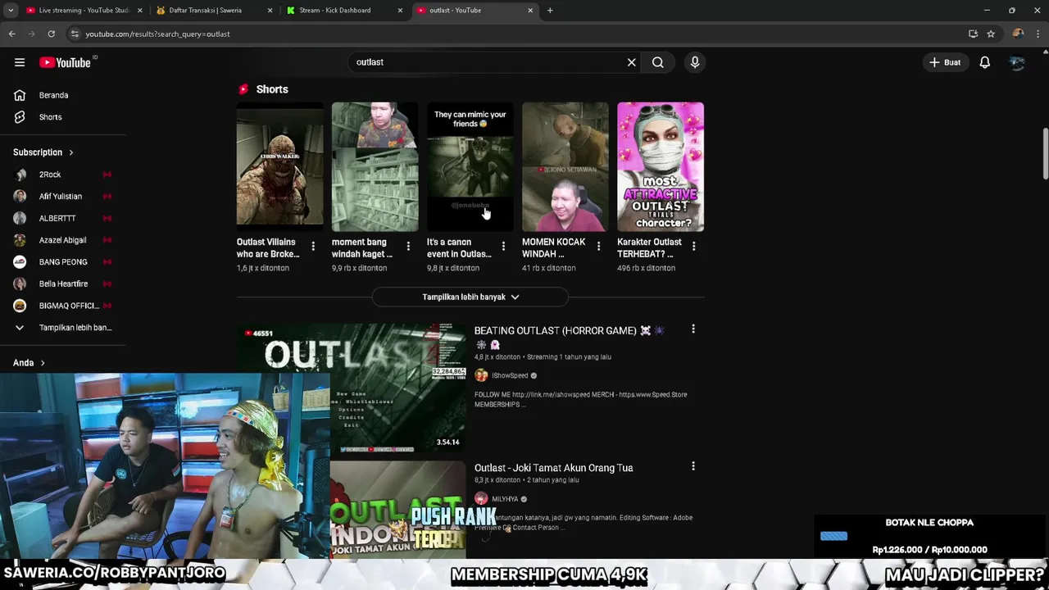Open the MILYHYA channel name link
This screenshot has height=590, width=1049.
[505, 499]
